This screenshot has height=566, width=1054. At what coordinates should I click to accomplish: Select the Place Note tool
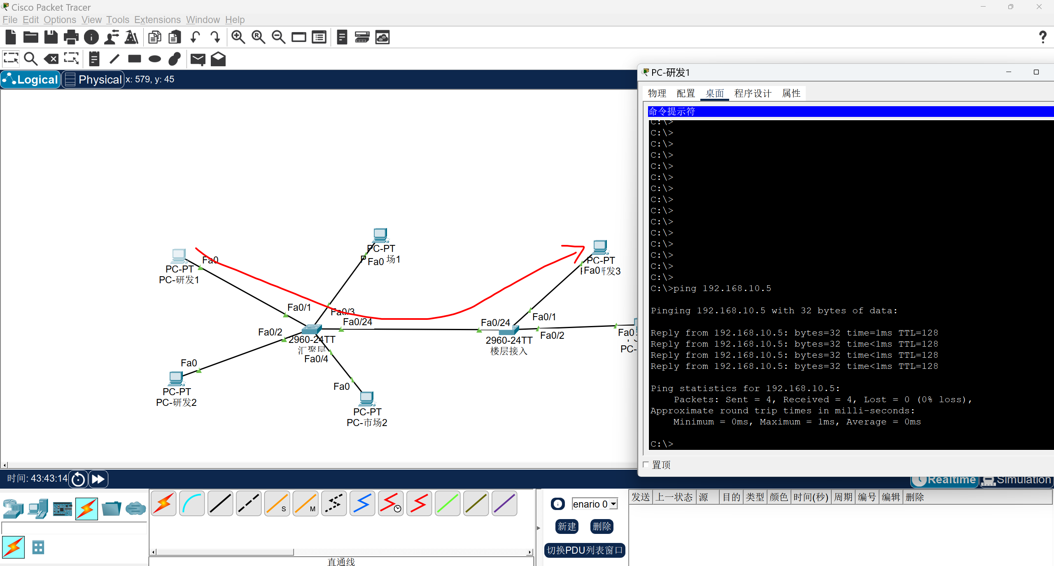pos(94,59)
